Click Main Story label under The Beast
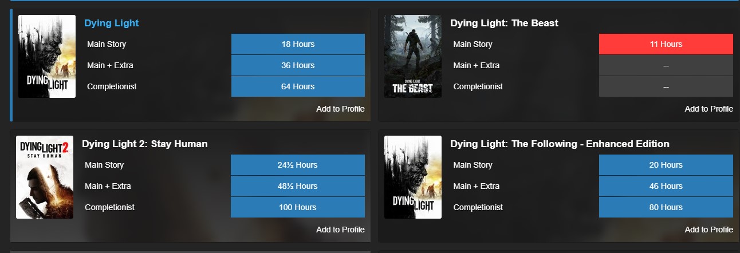This screenshot has height=253, width=740. click(x=473, y=44)
